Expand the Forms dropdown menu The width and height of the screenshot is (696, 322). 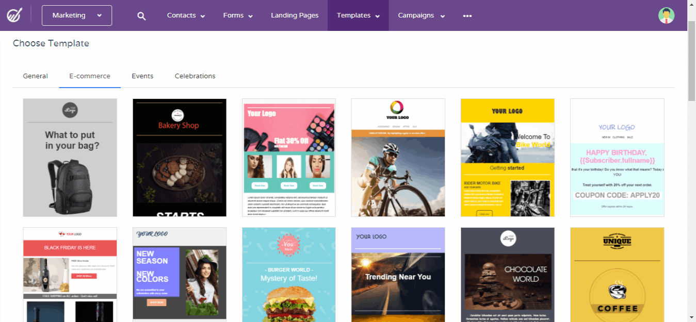click(x=237, y=15)
